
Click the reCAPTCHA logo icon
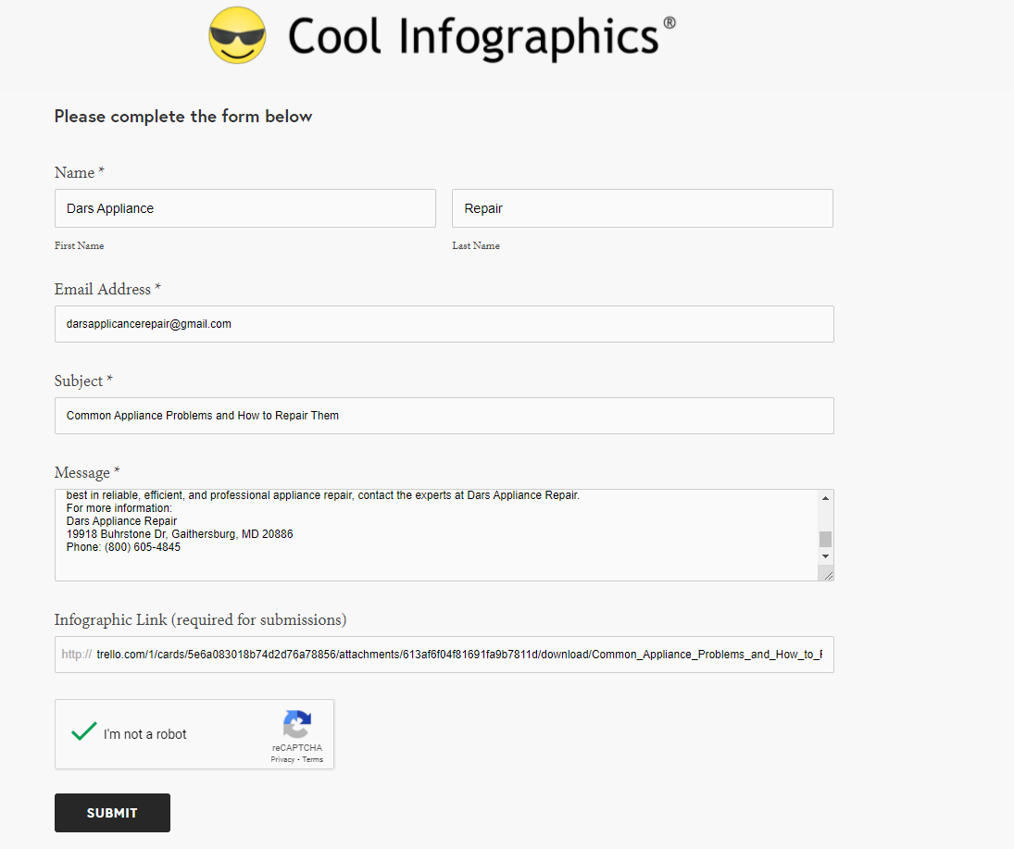(x=297, y=724)
